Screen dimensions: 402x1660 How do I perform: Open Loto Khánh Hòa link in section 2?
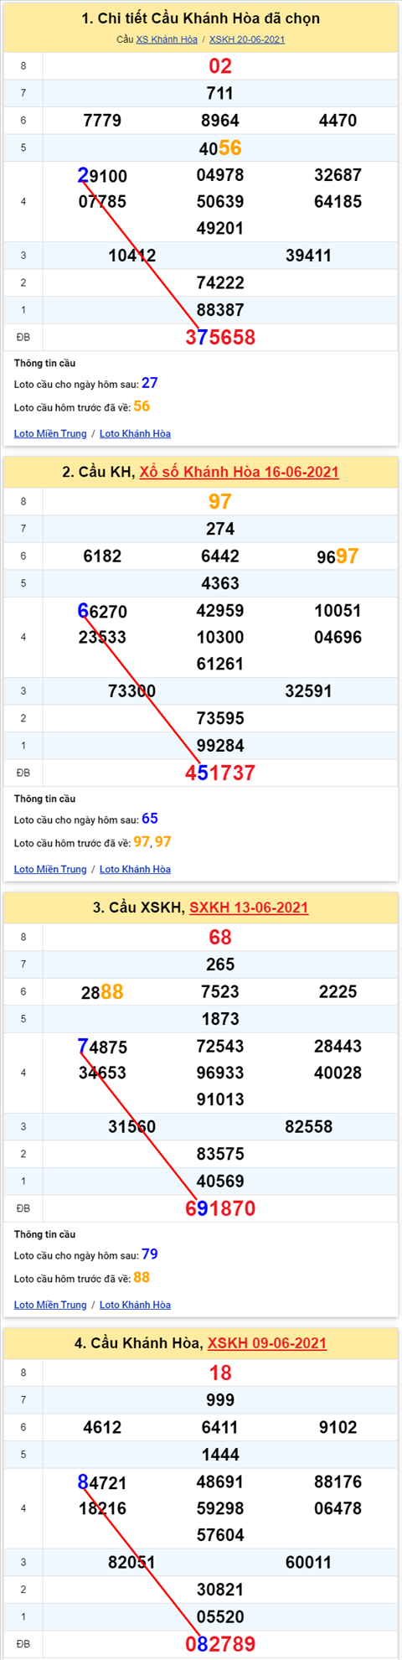135,869
